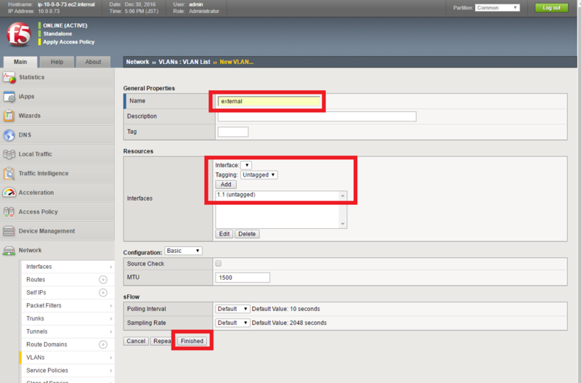Open the Trunks menu item

[x=35, y=318]
